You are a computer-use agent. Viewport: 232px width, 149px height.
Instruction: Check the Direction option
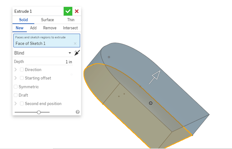[x=22, y=70]
